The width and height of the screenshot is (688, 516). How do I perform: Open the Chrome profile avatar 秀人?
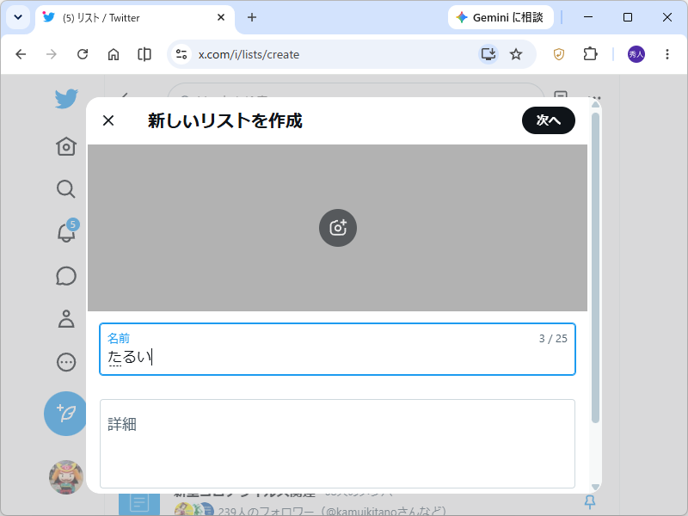point(636,54)
